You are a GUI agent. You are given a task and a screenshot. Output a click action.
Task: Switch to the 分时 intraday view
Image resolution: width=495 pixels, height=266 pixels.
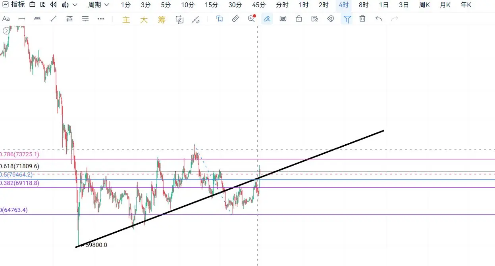click(282, 5)
